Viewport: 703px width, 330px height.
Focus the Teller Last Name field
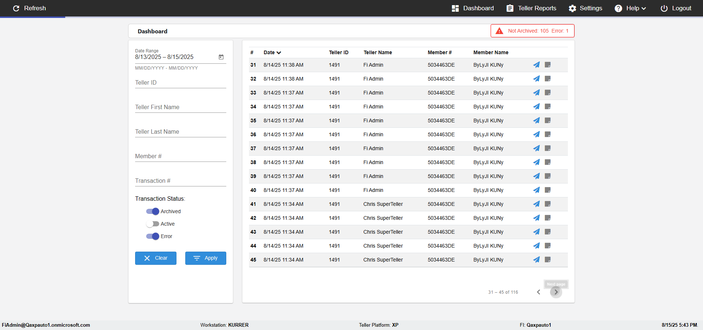pos(181,132)
